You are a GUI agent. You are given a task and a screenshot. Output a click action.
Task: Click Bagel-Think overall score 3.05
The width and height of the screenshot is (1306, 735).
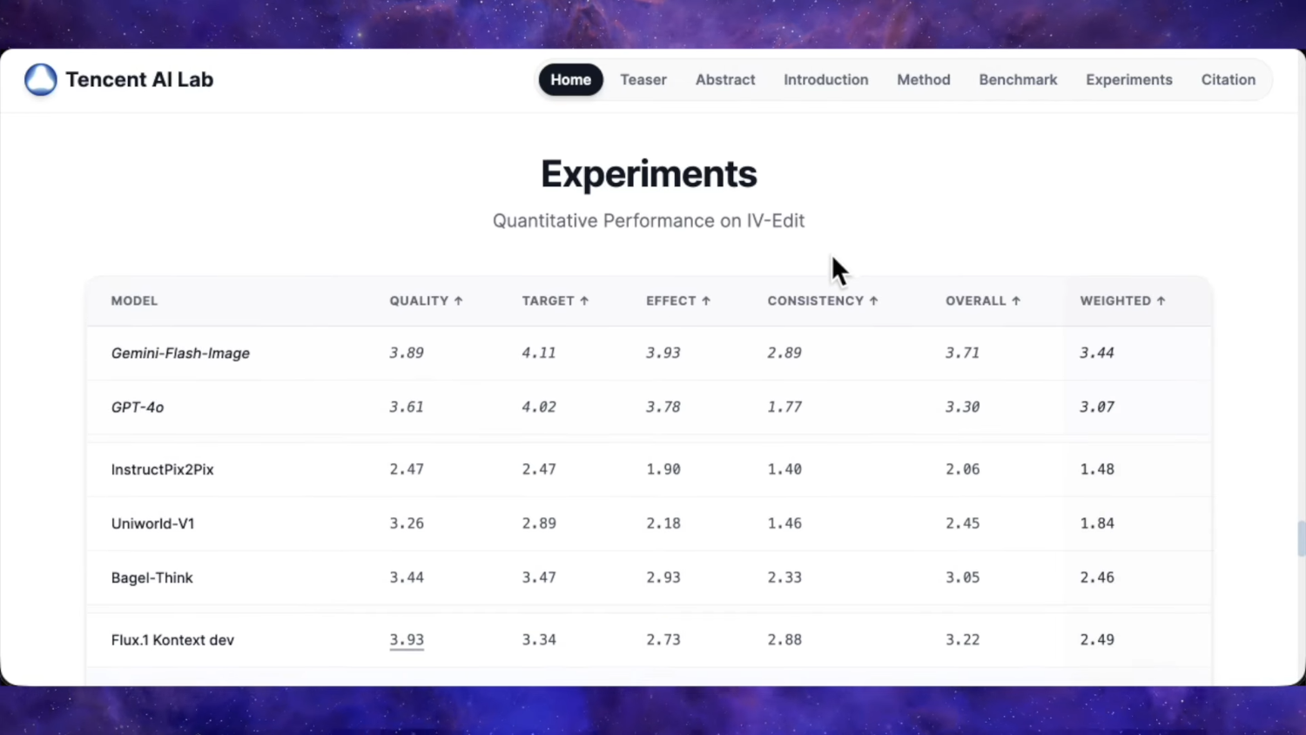click(x=963, y=577)
